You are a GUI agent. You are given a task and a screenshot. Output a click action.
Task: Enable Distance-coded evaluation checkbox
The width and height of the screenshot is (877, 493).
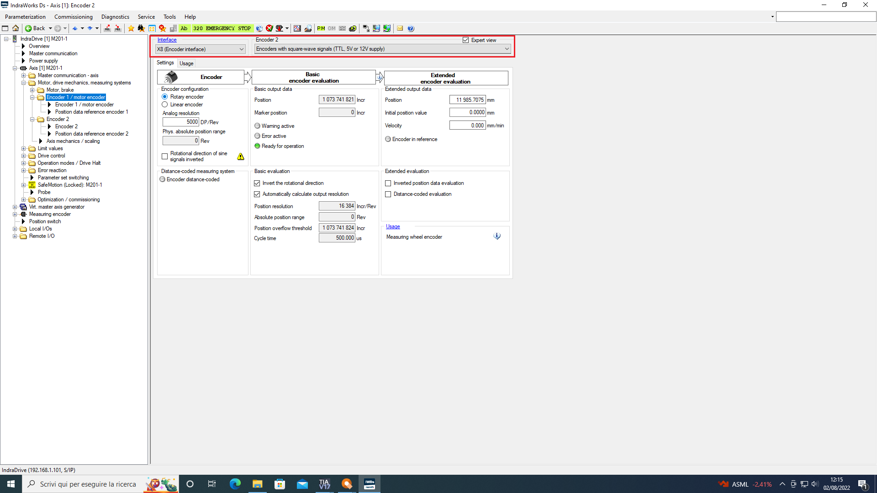point(388,194)
